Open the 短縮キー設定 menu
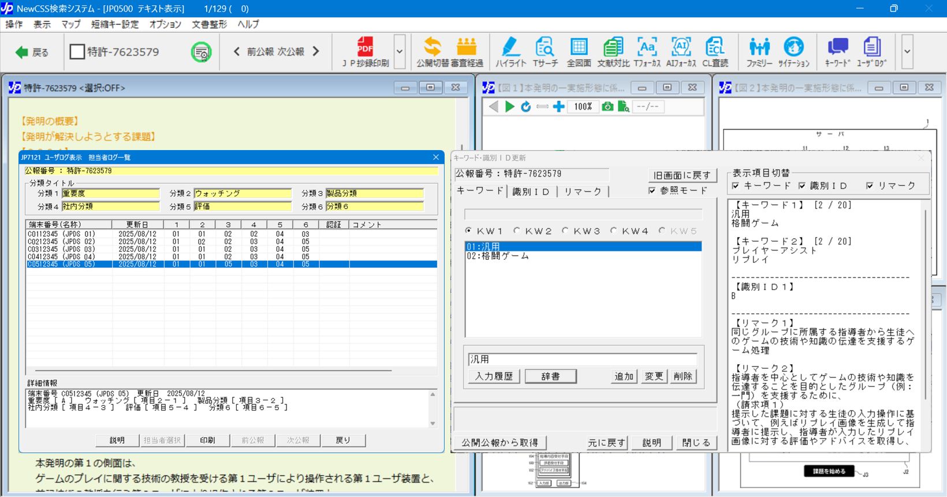Image resolution: width=947 pixels, height=497 pixels. pos(115,24)
